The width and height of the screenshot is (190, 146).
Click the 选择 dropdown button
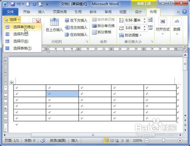pyautogui.click(x=12, y=20)
